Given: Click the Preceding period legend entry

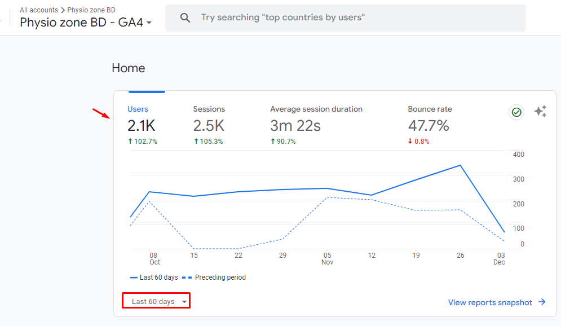Looking at the screenshot, I should (214, 277).
